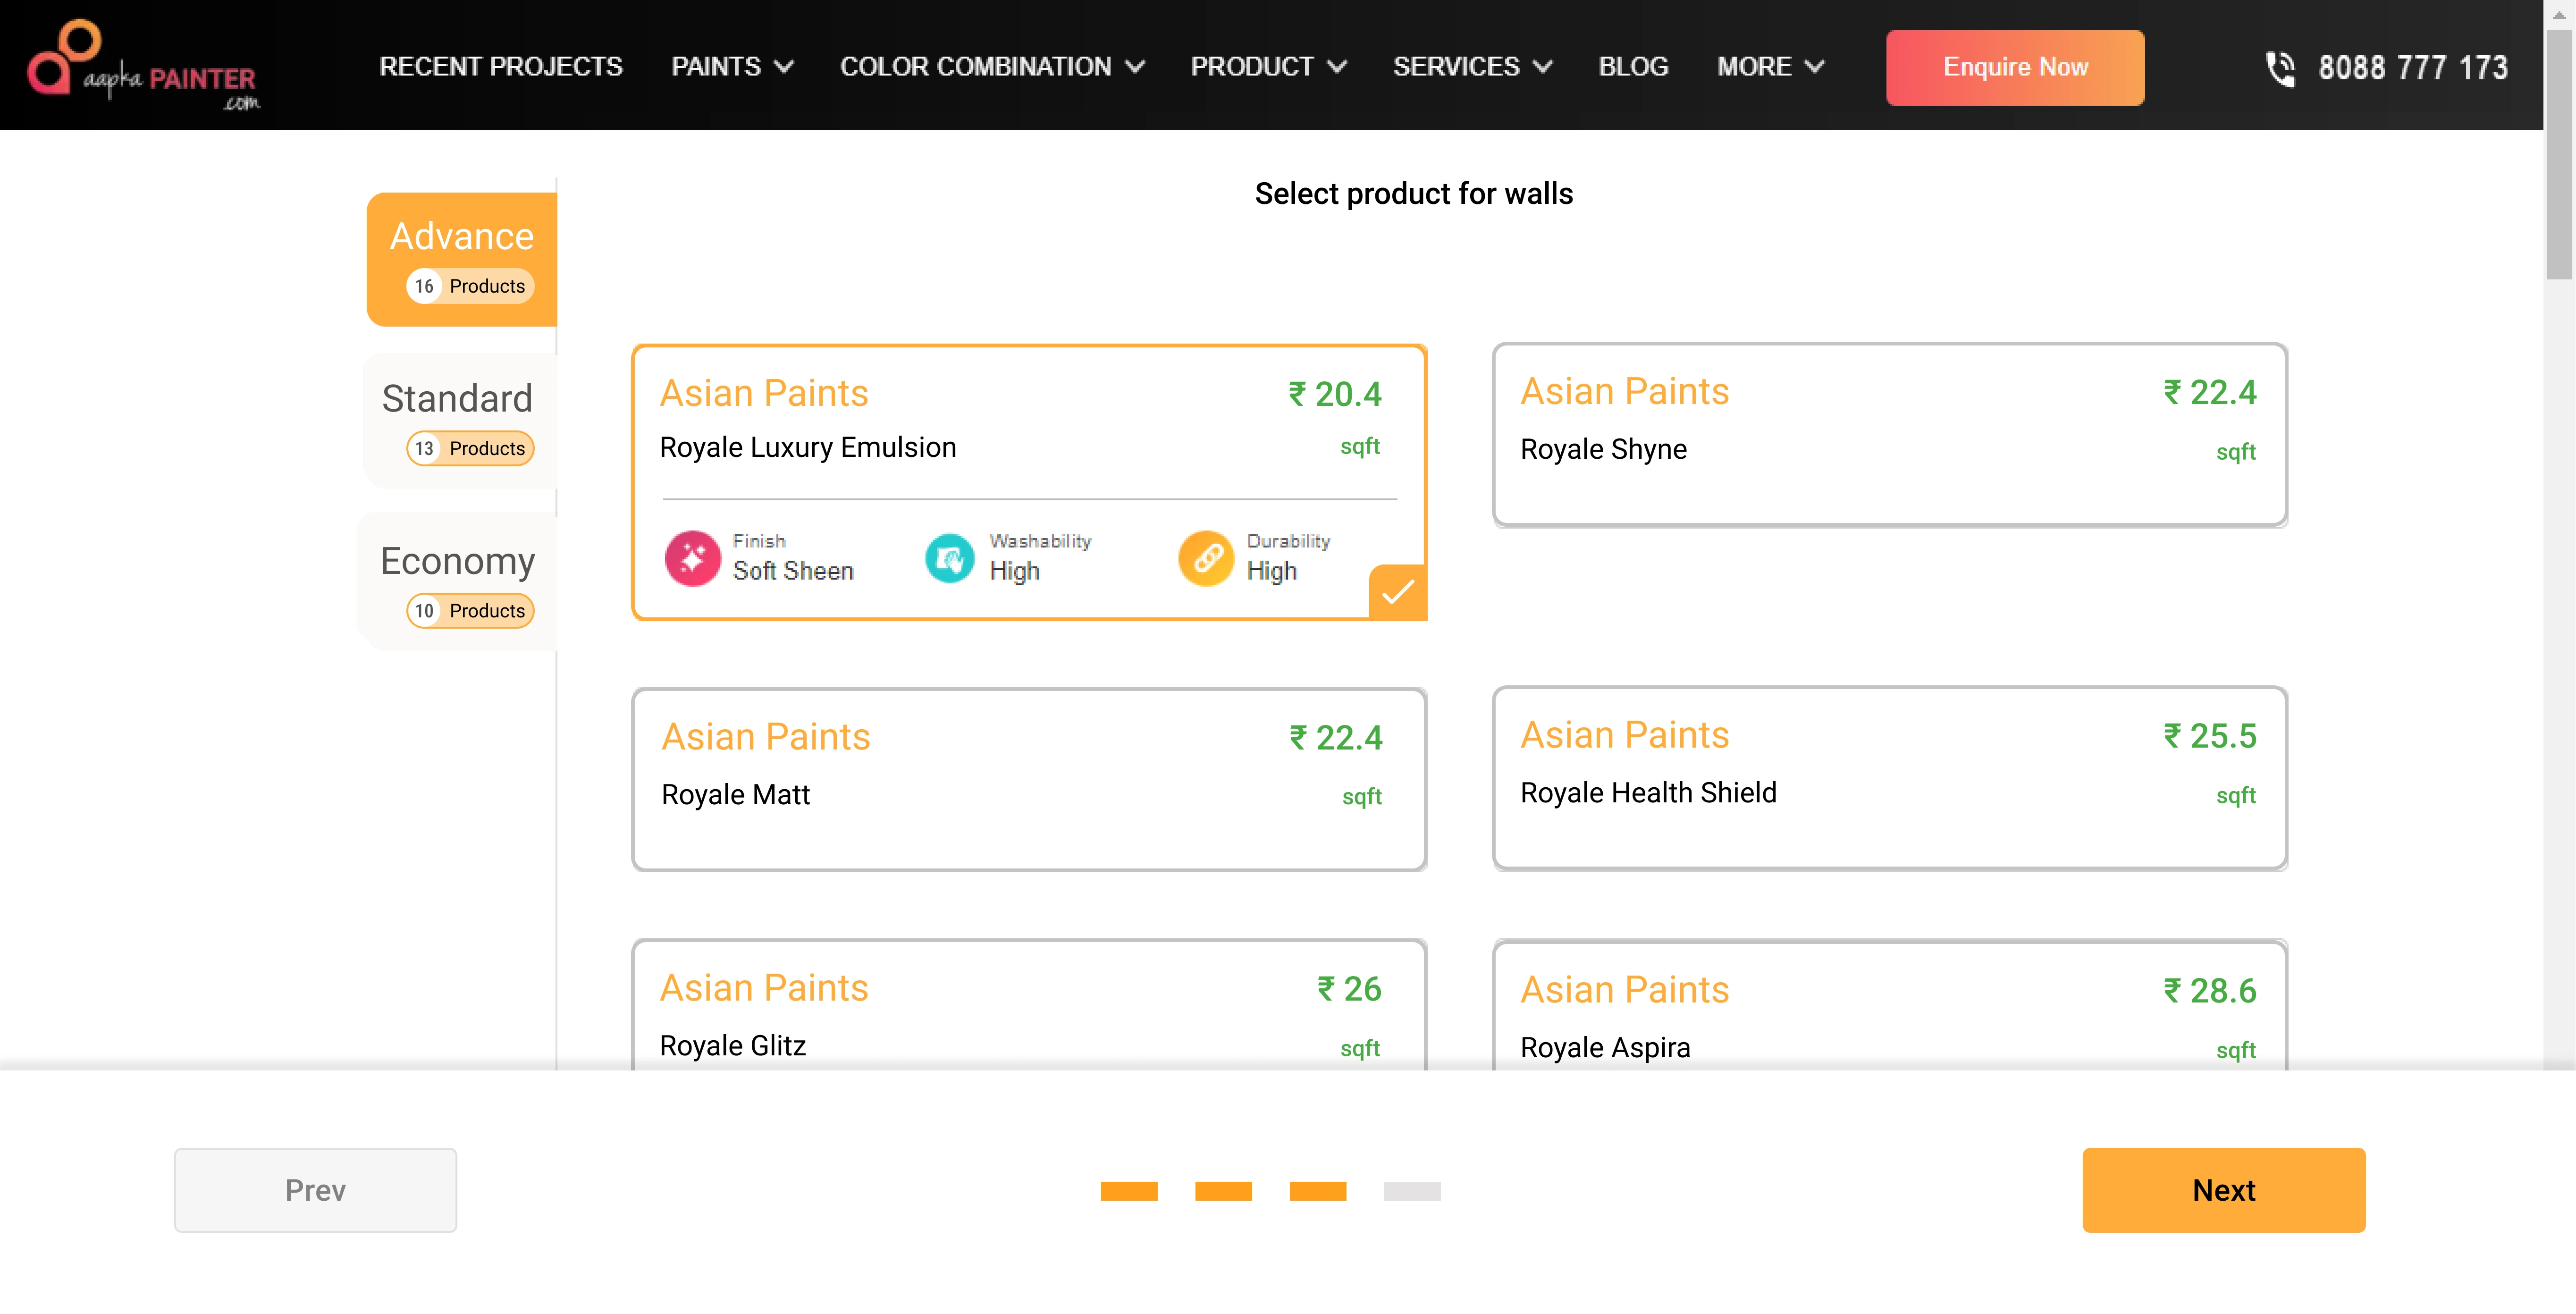Screen dimensions: 2576x1314
Task: Click the Enquire Now button
Action: click(x=2015, y=67)
